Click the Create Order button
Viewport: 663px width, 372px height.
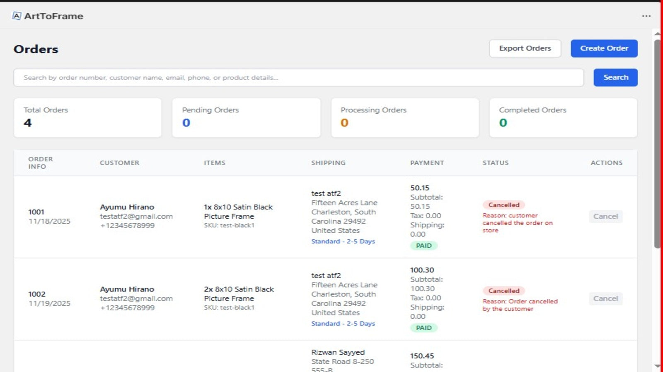coord(604,48)
